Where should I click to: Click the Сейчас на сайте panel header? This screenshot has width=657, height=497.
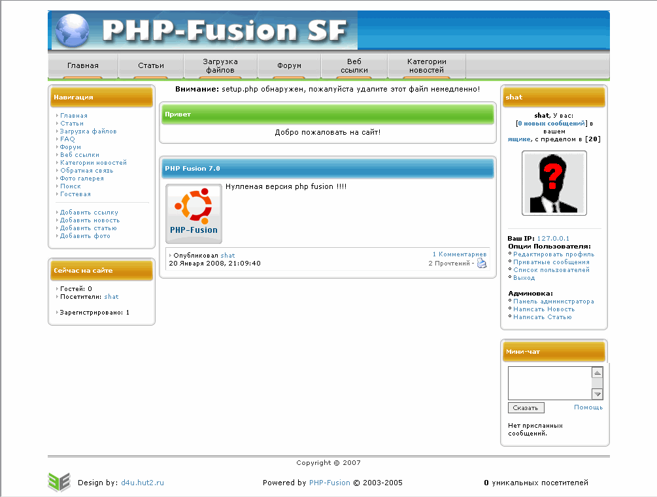click(x=101, y=271)
